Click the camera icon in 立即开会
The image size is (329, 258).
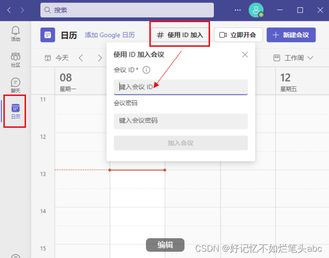pyautogui.click(x=223, y=35)
